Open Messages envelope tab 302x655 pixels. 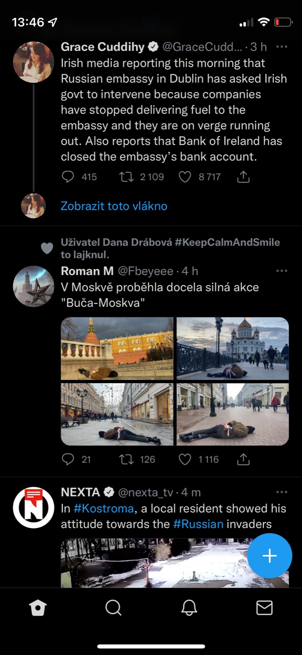click(264, 608)
